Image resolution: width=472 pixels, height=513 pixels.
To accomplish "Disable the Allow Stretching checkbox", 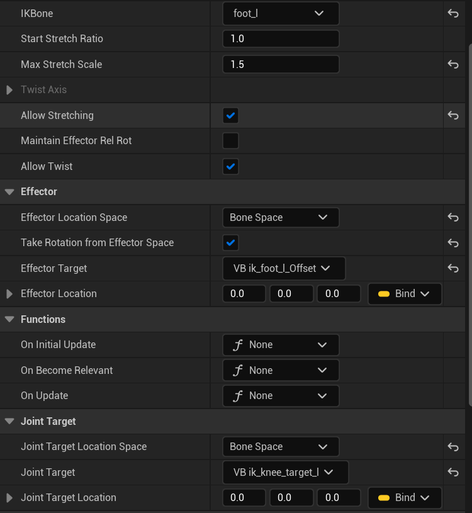I will pos(230,115).
